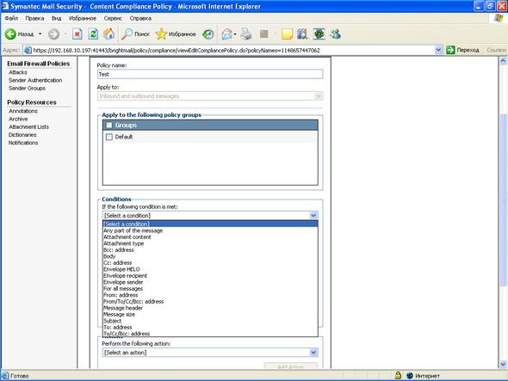Select 'Body' condition option
This screenshot has width=508, height=381.
click(210, 256)
